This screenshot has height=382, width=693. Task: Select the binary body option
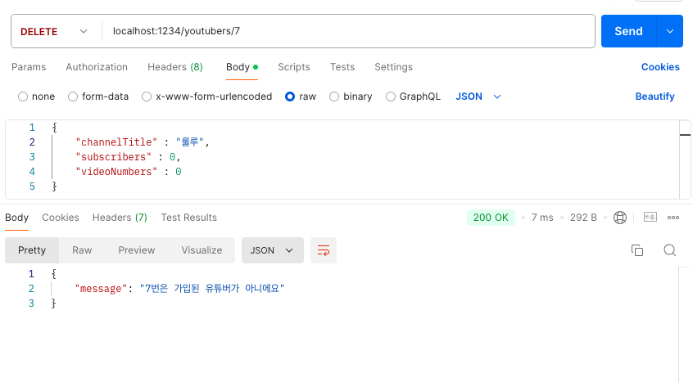(x=334, y=97)
